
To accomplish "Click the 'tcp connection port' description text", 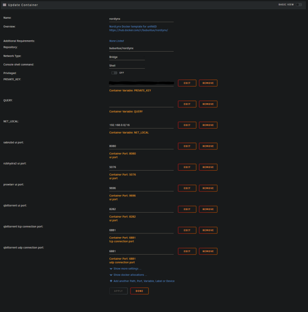I will [121, 241].
